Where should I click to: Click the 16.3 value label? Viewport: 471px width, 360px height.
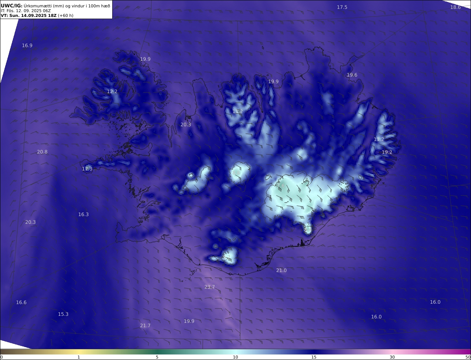(x=84, y=214)
